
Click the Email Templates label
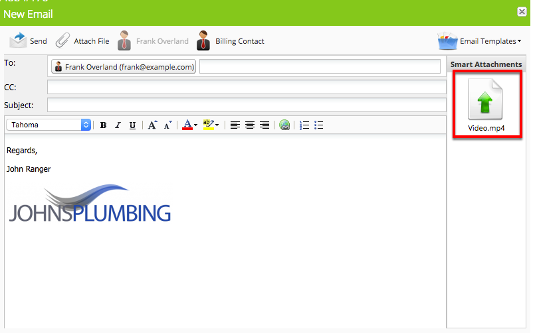(x=488, y=41)
